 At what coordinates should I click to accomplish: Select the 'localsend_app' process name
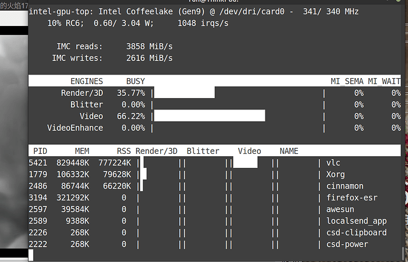tap(357, 221)
